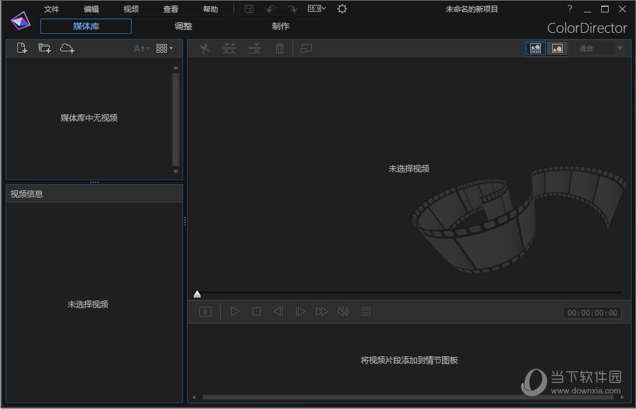Viewport: 636px width, 409px height.
Task: Select the scissors trim tool
Action: coord(204,48)
